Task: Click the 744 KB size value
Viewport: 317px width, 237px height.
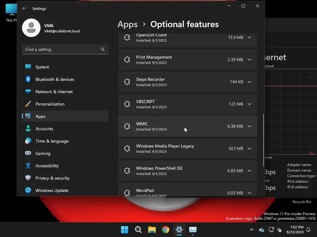Action: tap(236, 82)
